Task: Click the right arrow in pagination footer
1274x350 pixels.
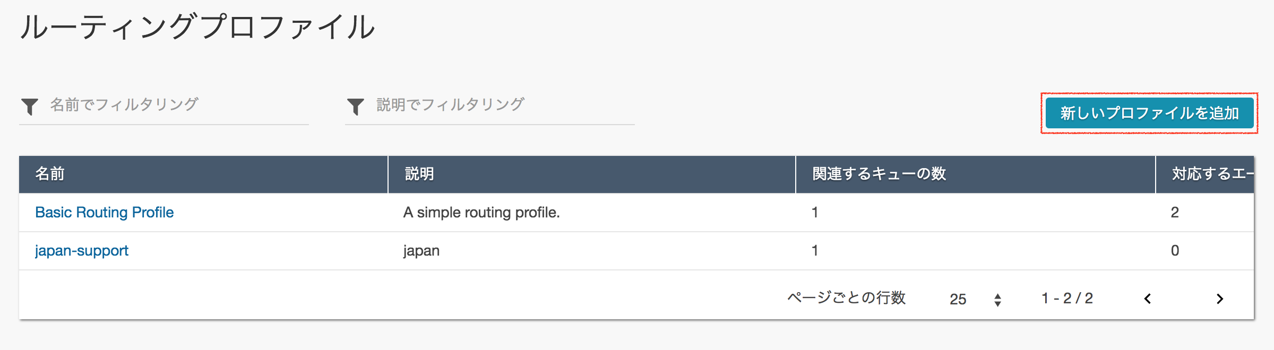Action: (1217, 299)
